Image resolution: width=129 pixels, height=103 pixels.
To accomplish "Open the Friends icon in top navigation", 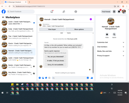I will (64, 12).
